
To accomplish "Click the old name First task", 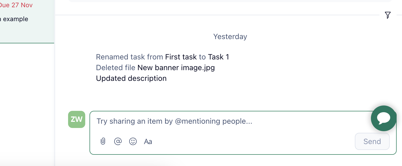I will pos(181,57).
